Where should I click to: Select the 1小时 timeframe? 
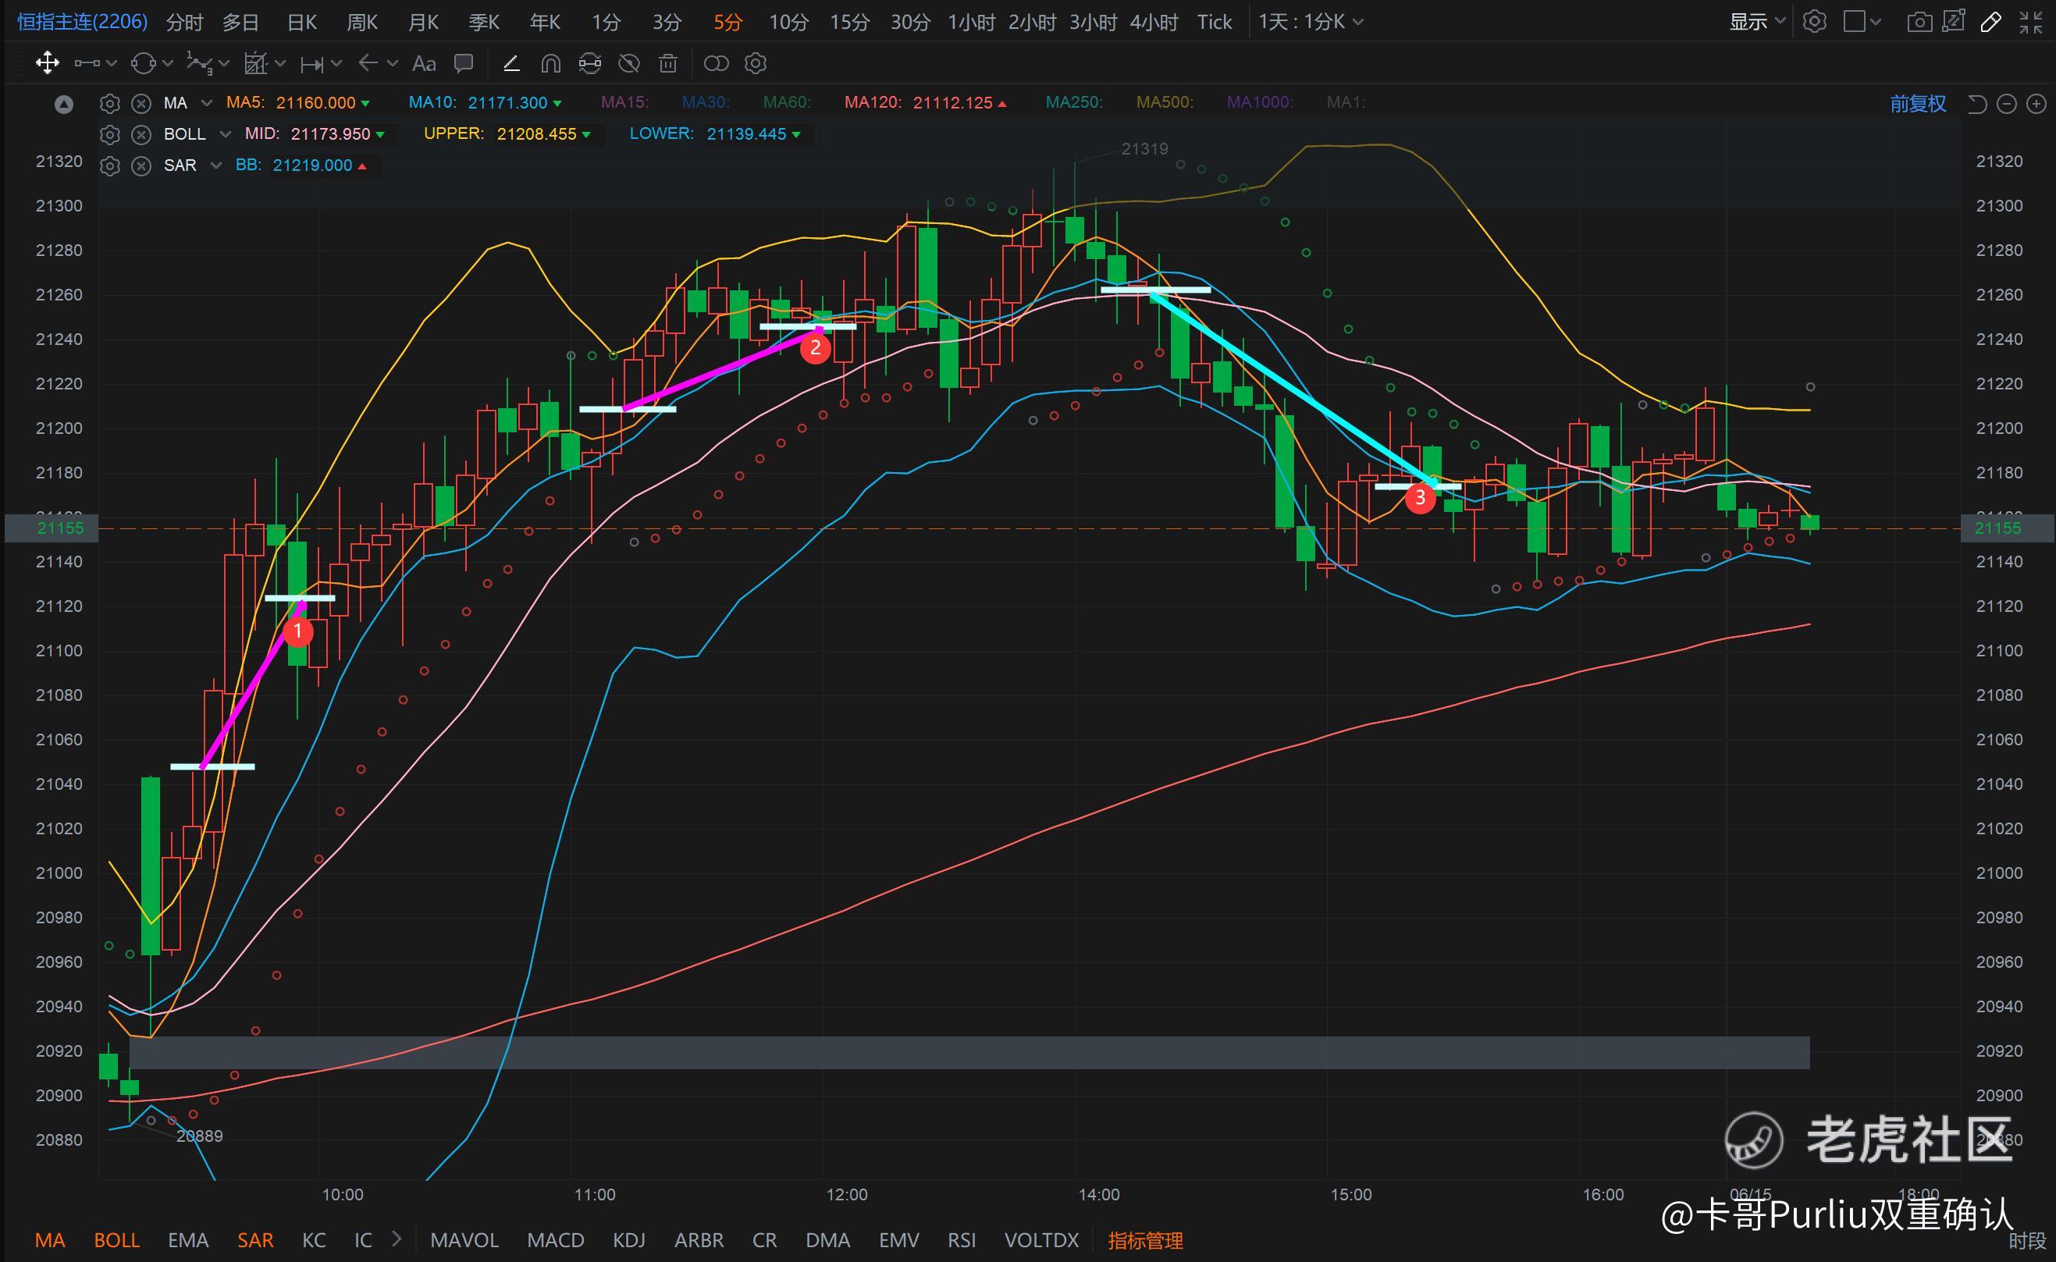tap(972, 22)
